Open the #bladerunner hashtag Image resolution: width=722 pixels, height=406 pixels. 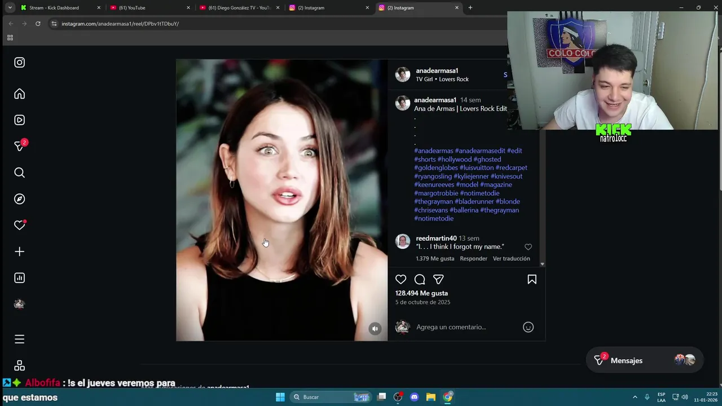pos(474,201)
